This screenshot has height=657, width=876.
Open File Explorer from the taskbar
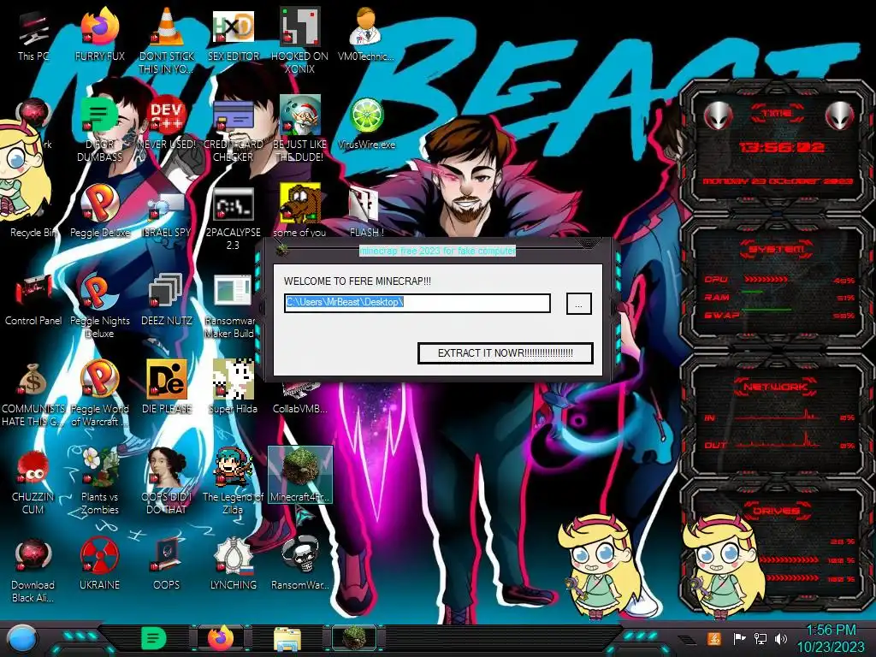pyautogui.click(x=287, y=639)
